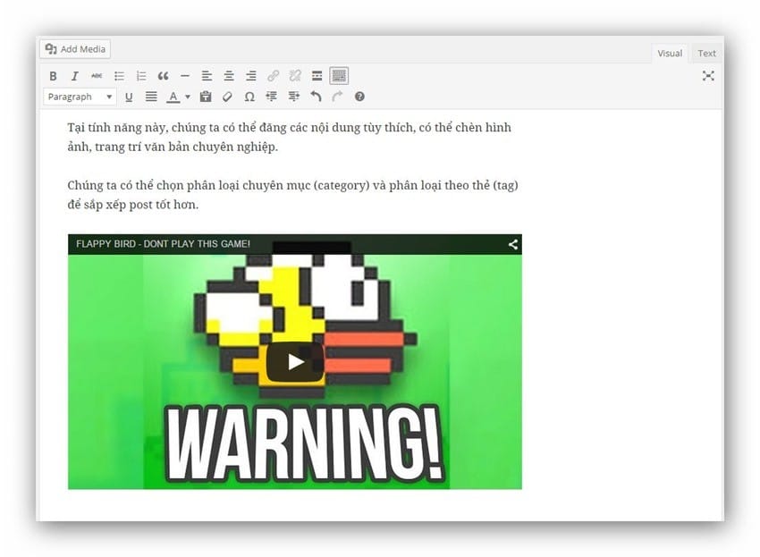Open the text color picker arrow

click(188, 97)
